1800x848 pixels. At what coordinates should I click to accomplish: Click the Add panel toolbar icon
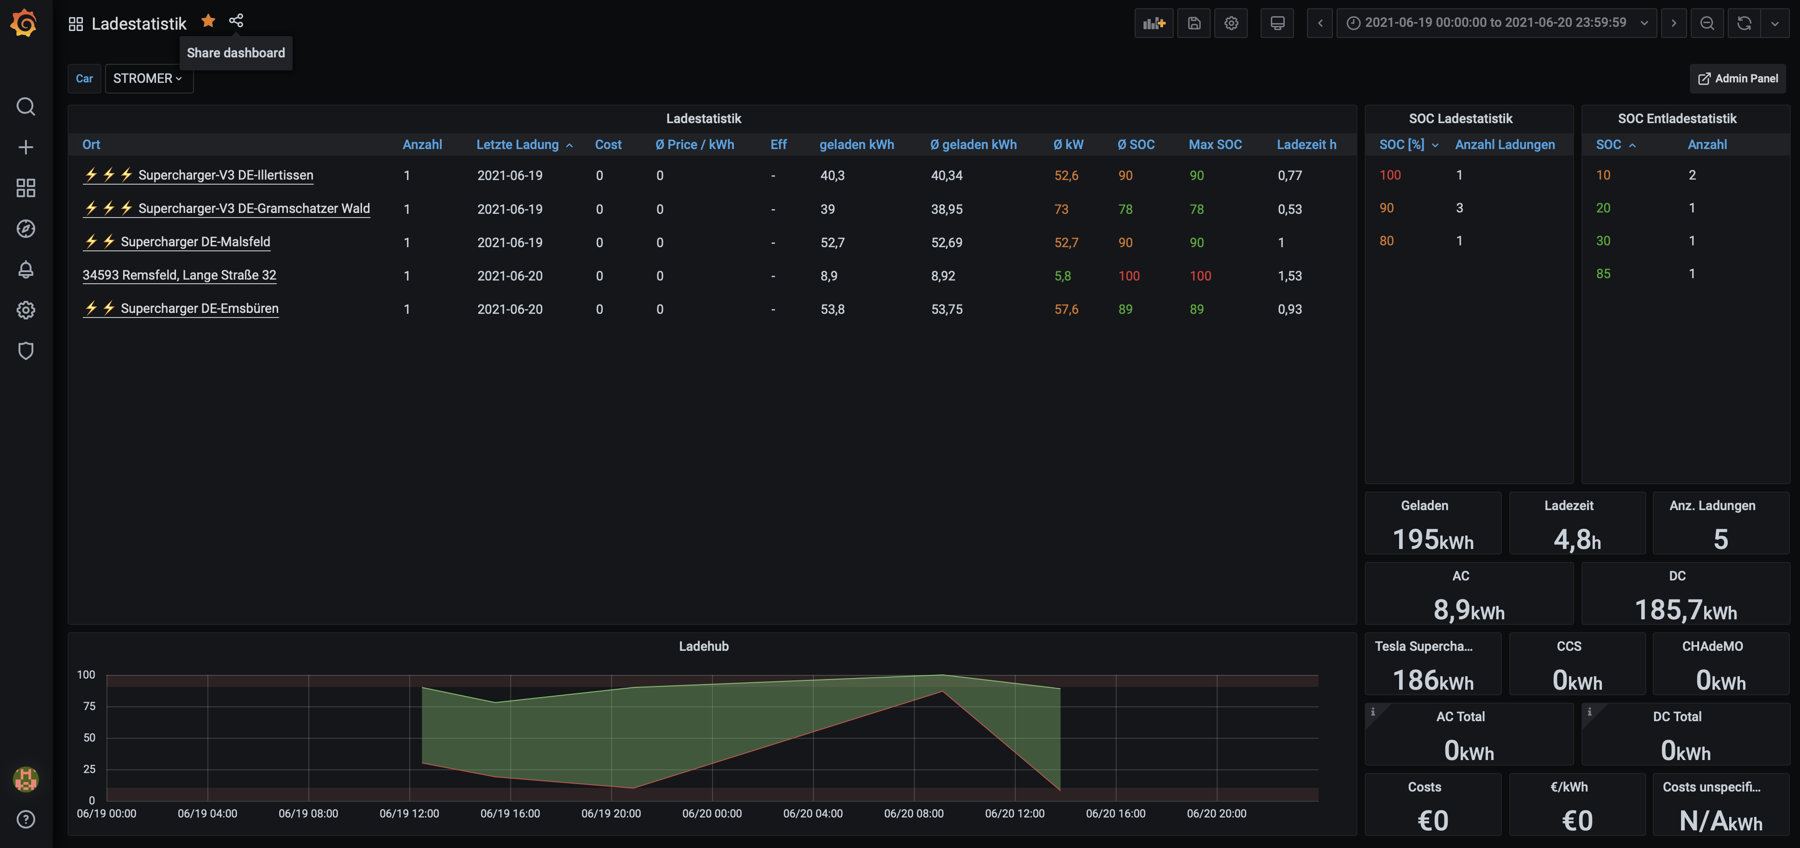click(x=1154, y=23)
